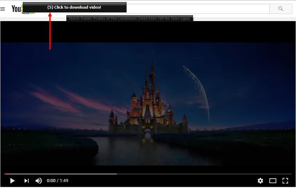Toggle theater mode
Image resolution: width=296 pixels, height=188 pixels.
pyautogui.click(x=273, y=181)
